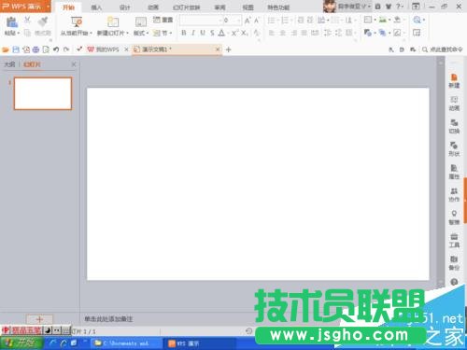Open Shapes (形状) pane in sidebar
Screen dimensions: 467x350
tap(454, 149)
